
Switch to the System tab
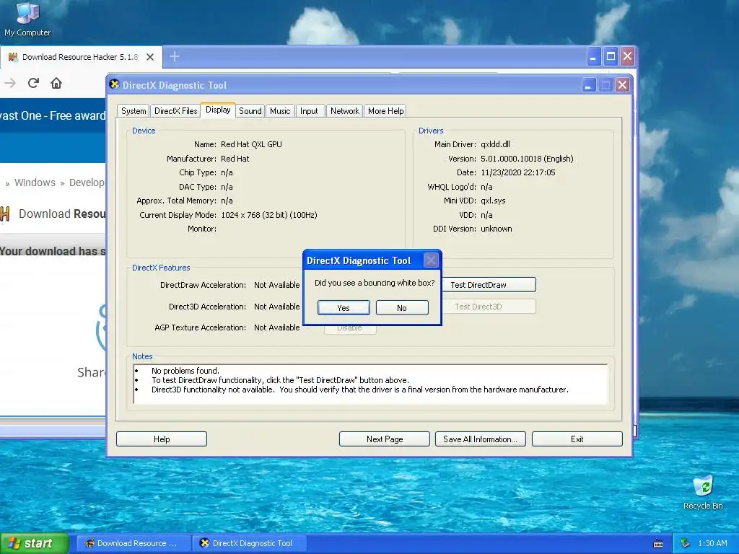click(134, 110)
